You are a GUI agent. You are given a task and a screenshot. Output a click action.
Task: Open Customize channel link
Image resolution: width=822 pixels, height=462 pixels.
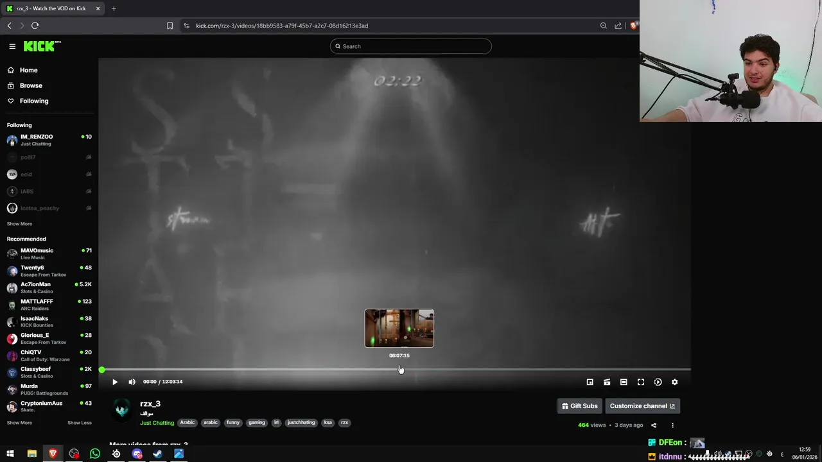[x=642, y=406]
